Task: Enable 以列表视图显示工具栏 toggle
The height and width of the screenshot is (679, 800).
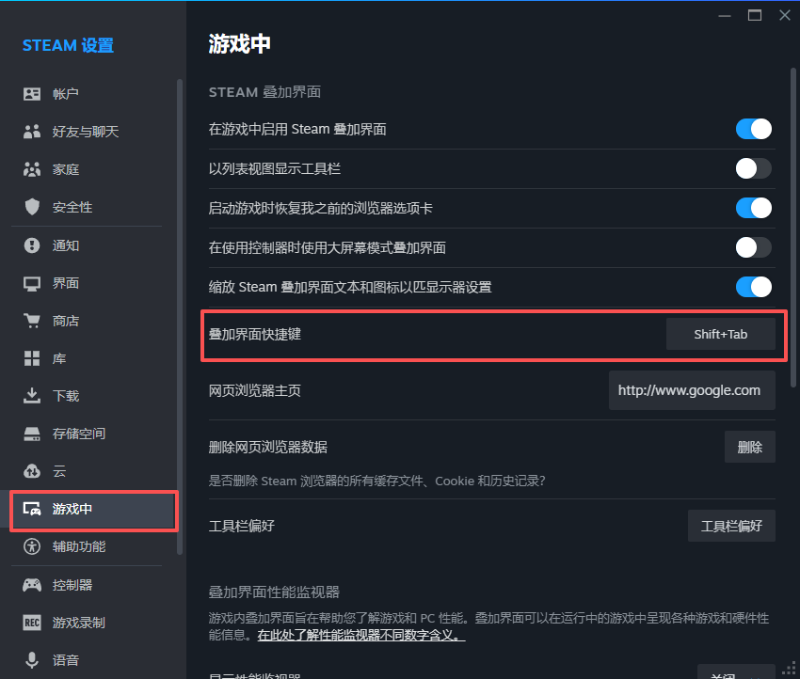Action: 753,168
